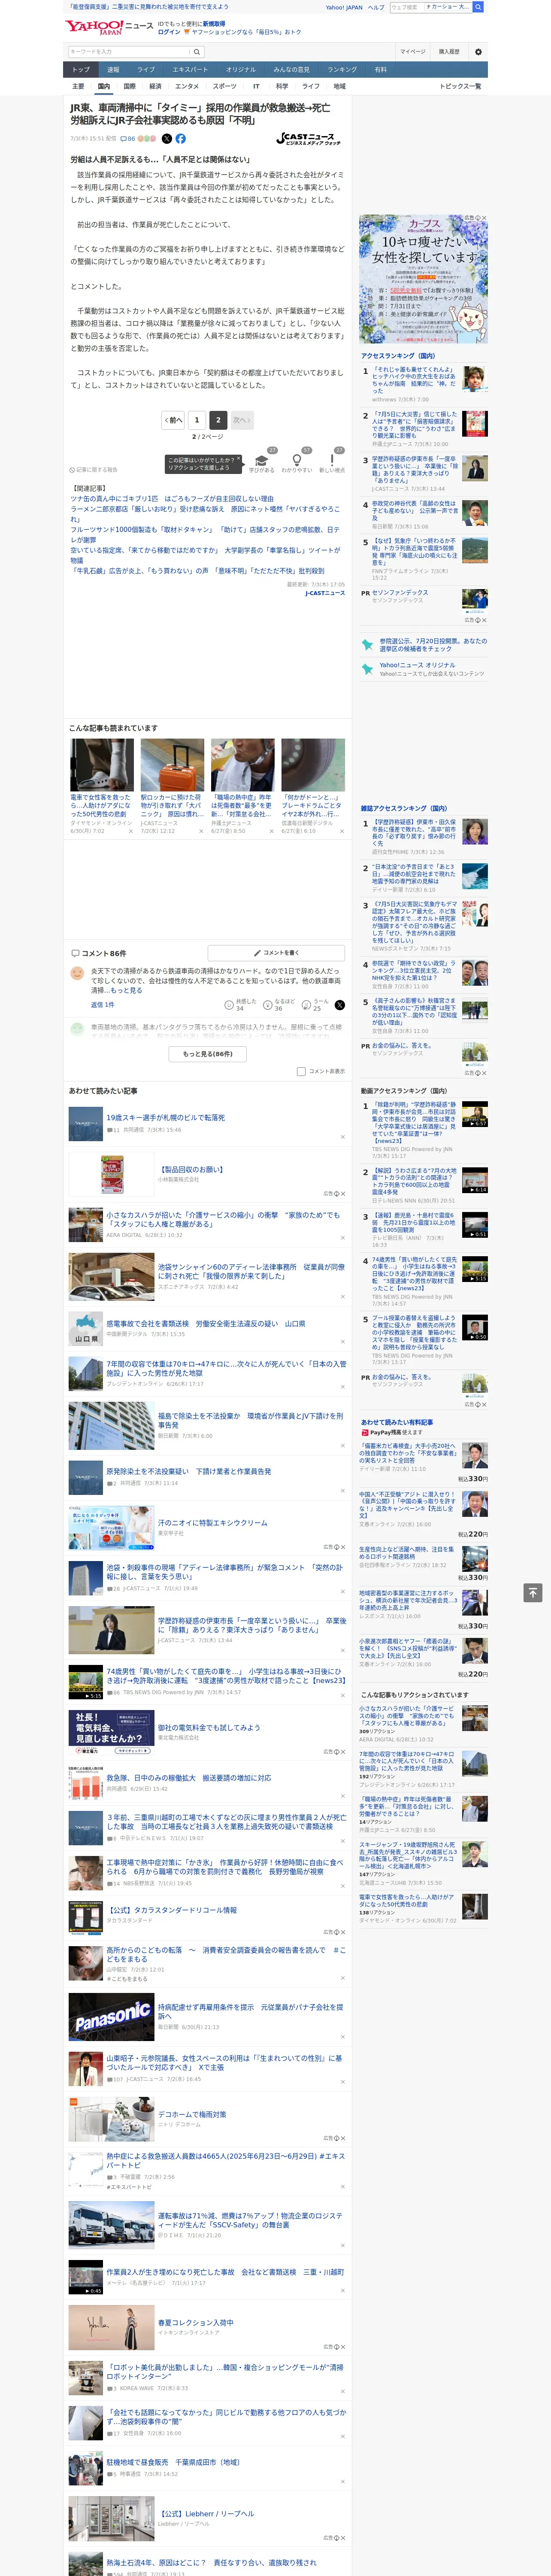The image size is (551, 2576).
Task: Open the スポーツ category tab
Action: [225, 86]
